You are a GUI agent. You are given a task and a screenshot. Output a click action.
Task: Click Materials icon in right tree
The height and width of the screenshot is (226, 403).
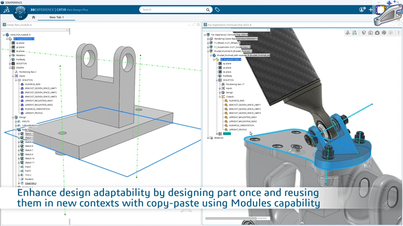pyautogui.click(x=211, y=138)
